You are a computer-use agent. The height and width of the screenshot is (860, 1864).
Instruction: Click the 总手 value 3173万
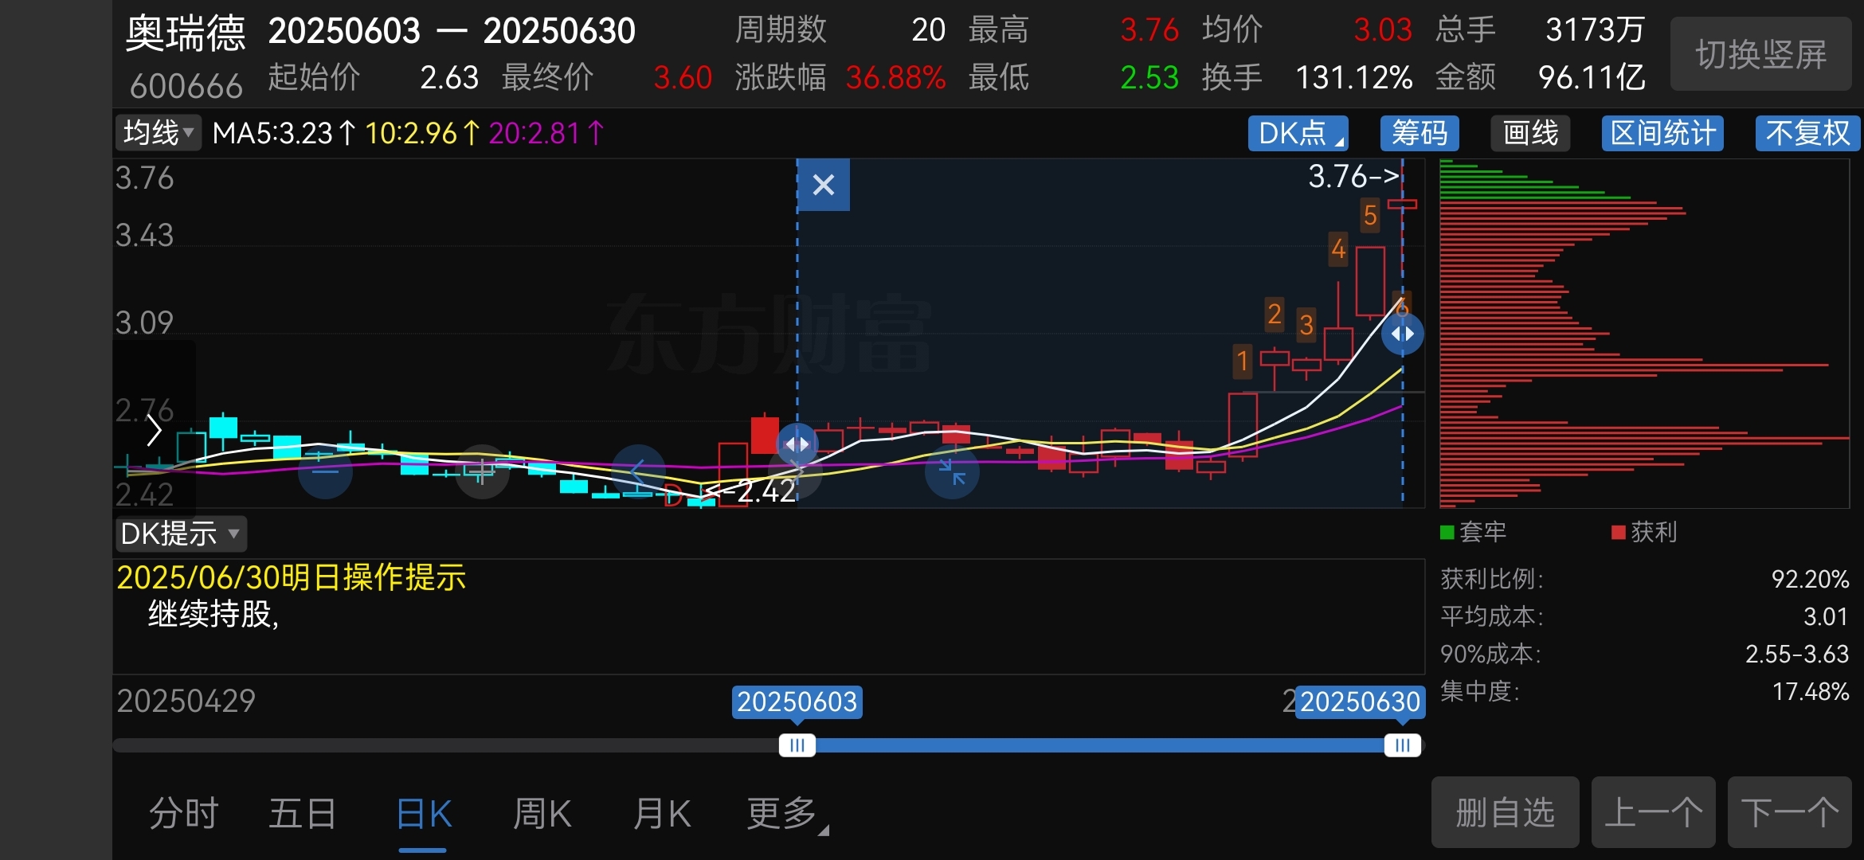(x=1596, y=30)
